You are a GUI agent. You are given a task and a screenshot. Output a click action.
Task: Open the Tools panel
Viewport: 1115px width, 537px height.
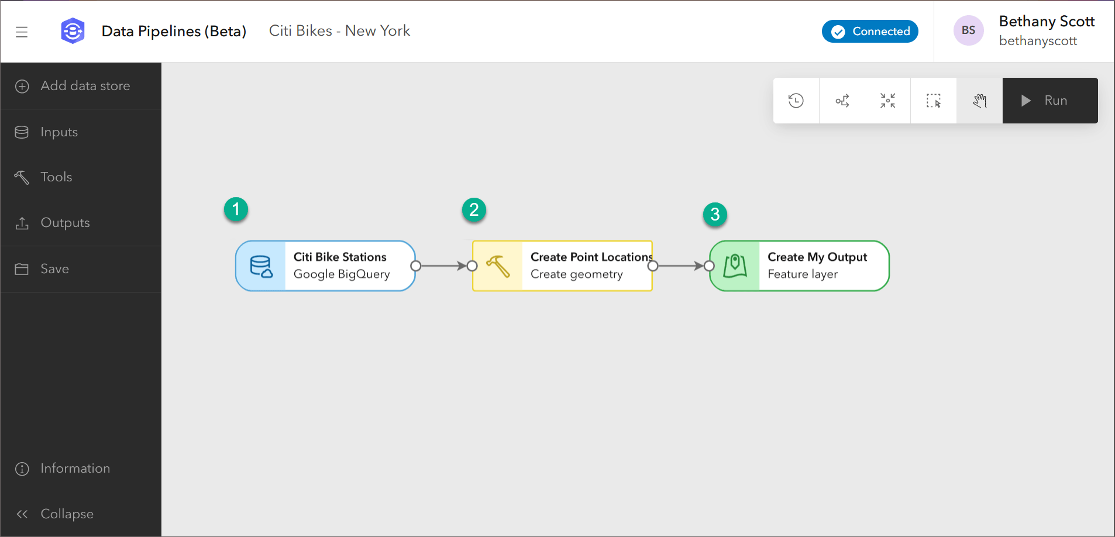[x=56, y=177]
